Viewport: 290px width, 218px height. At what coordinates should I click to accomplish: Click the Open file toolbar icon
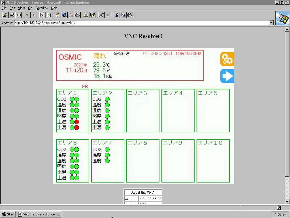(5, 15)
